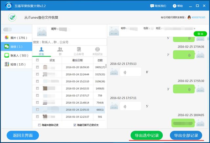Click friend list vertical scrollbar

pos(106,66)
